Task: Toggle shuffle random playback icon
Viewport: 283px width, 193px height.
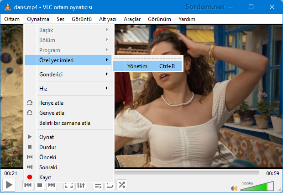Action: click(x=122, y=185)
